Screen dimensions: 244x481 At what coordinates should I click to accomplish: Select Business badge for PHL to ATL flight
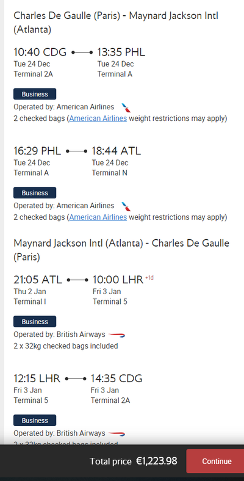(x=35, y=193)
